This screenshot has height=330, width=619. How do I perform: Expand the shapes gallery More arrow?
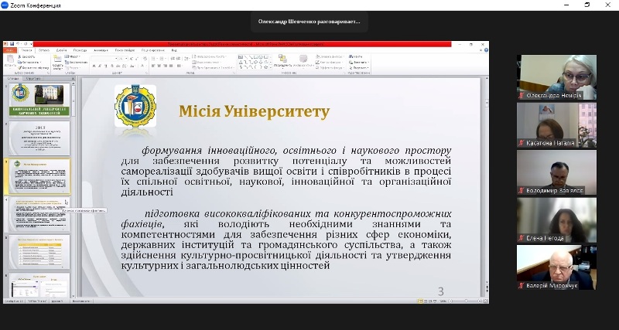[270, 67]
